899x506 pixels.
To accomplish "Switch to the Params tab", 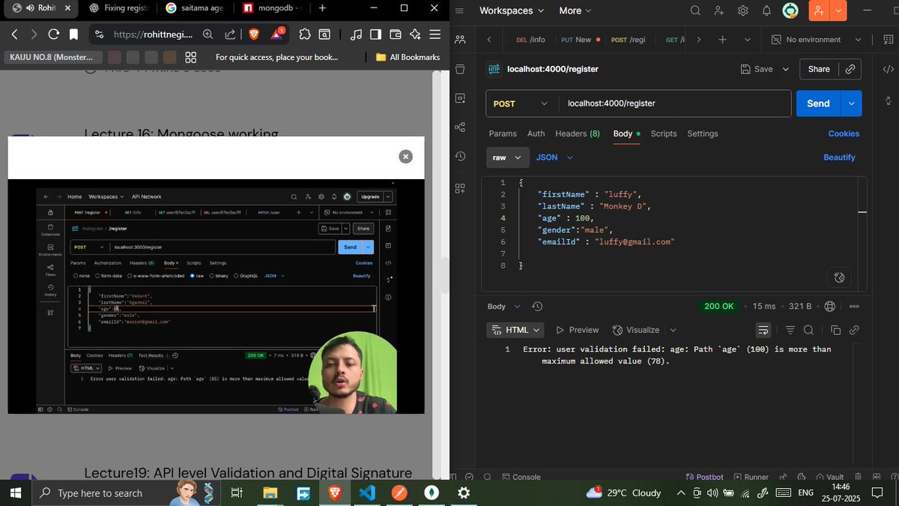I will (x=503, y=133).
